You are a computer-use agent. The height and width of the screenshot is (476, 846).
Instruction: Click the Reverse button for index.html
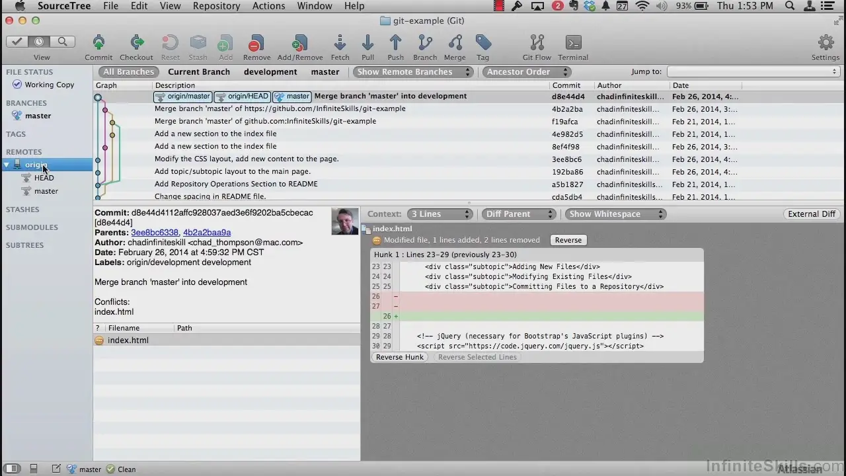(x=568, y=240)
